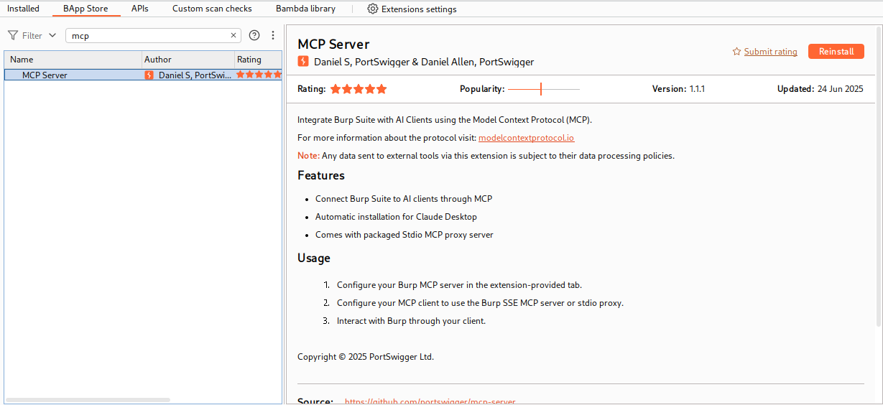Clear the search field with the X icon

(x=234, y=35)
